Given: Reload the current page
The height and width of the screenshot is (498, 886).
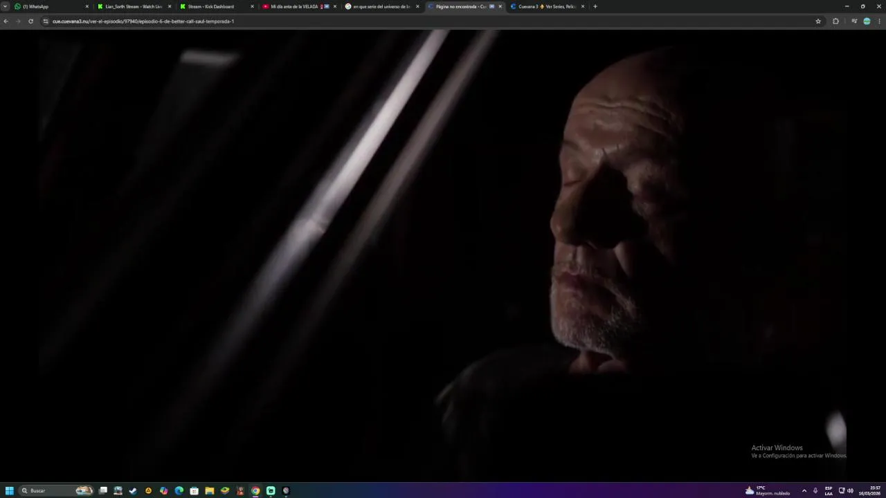Looking at the screenshot, I should tap(30, 21).
